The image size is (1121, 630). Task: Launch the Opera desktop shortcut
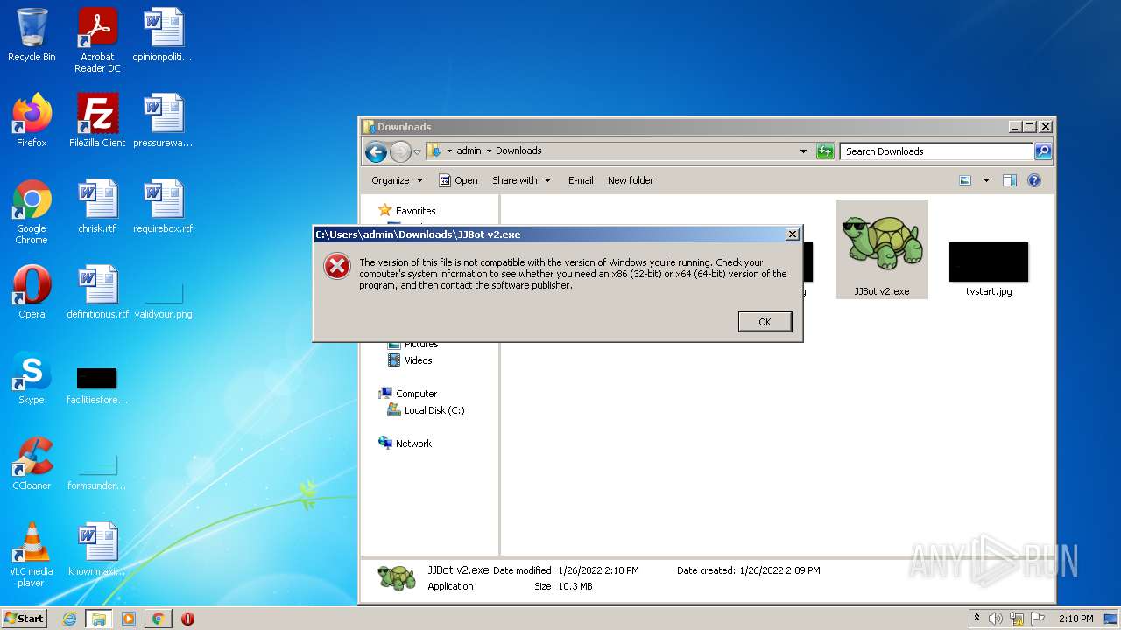32,292
